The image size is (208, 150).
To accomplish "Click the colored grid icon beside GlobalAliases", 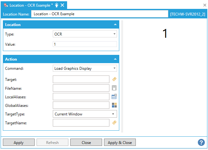I will click(x=114, y=105).
